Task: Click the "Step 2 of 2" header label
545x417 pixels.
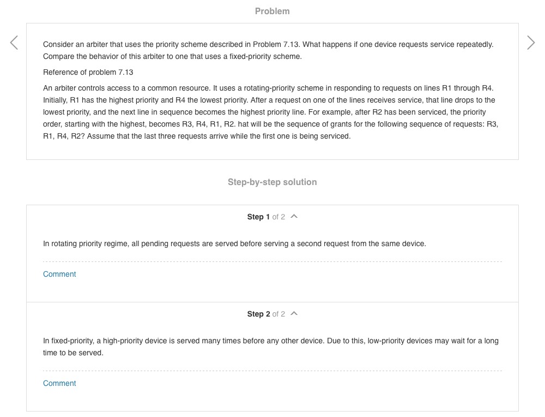Action: (x=259, y=314)
